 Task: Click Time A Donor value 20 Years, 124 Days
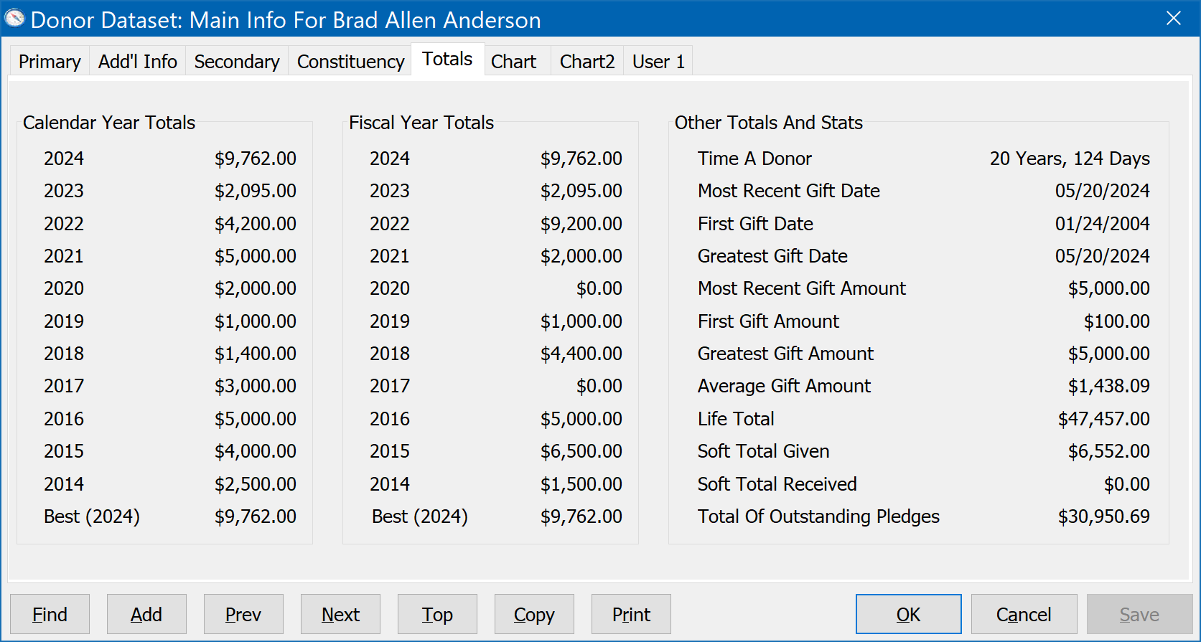tap(1070, 159)
